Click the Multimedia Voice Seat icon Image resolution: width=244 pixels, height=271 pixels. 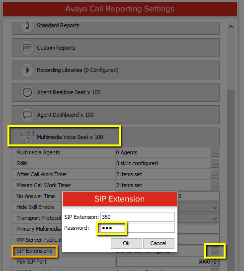click(x=28, y=136)
